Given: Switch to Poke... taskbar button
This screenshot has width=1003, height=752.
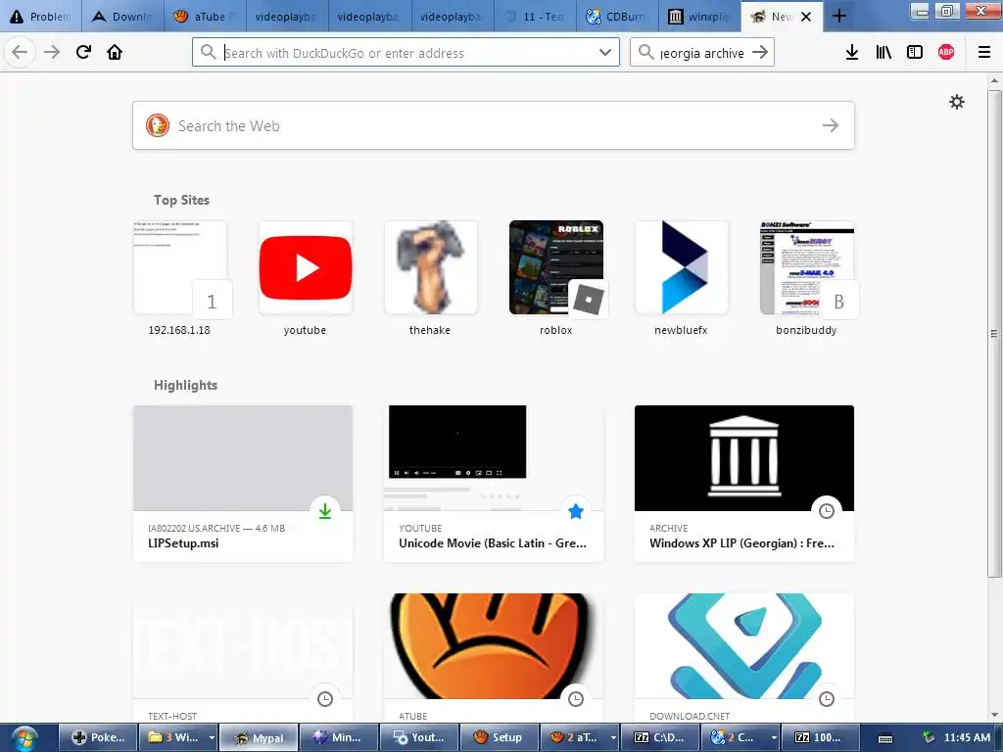Looking at the screenshot, I should pyautogui.click(x=99, y=737).
